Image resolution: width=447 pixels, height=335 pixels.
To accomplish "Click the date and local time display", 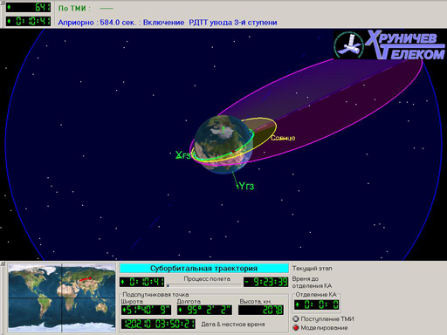I will [158, 324].
